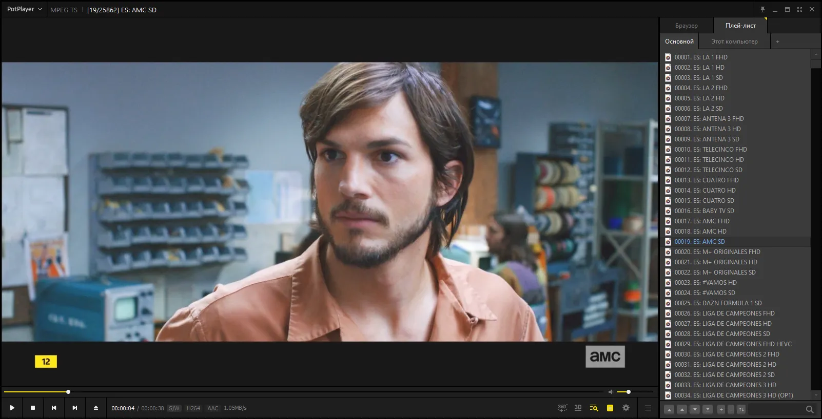Viewport: 822px width, 419px height.
Task: Open file via the eject icon
Action: [x=95, y=408]
